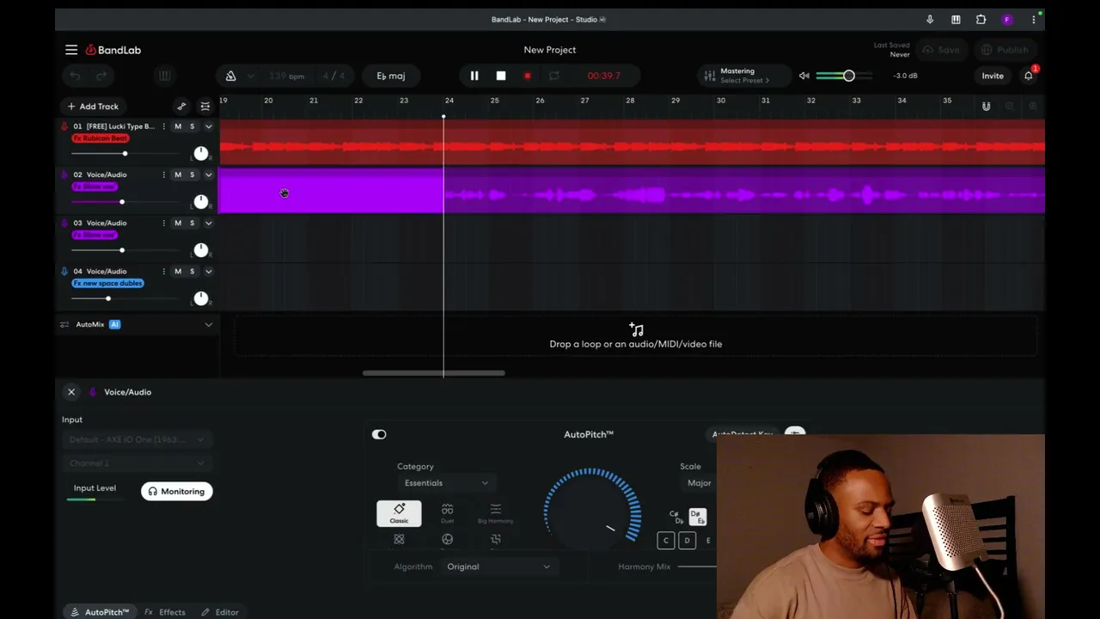Select the Duet AutoPitch preset
The image size is (1100, 619).
447,513
